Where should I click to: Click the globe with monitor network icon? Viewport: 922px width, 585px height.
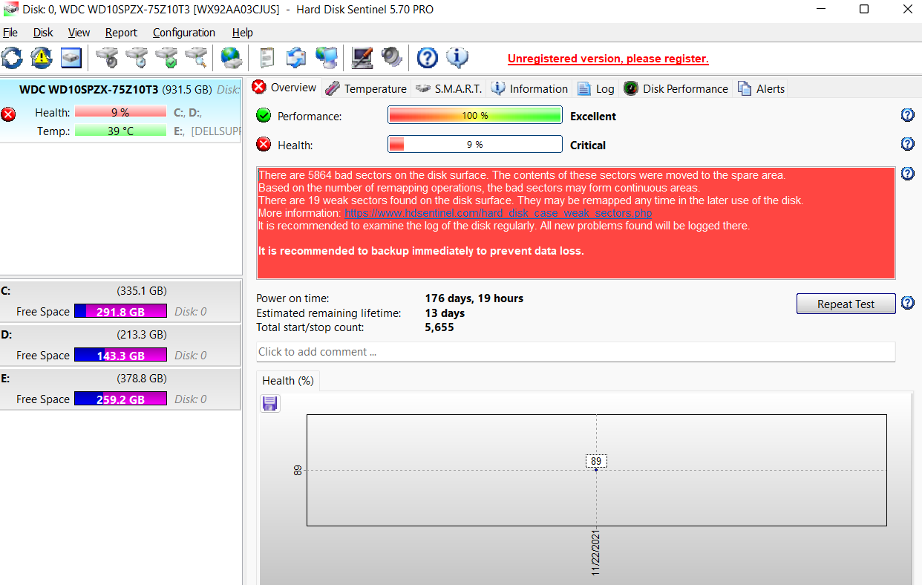click(x=326, y=57)
